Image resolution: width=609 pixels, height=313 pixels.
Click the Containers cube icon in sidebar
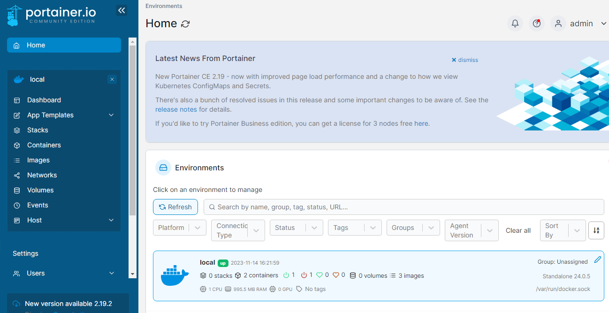(17, 145)
